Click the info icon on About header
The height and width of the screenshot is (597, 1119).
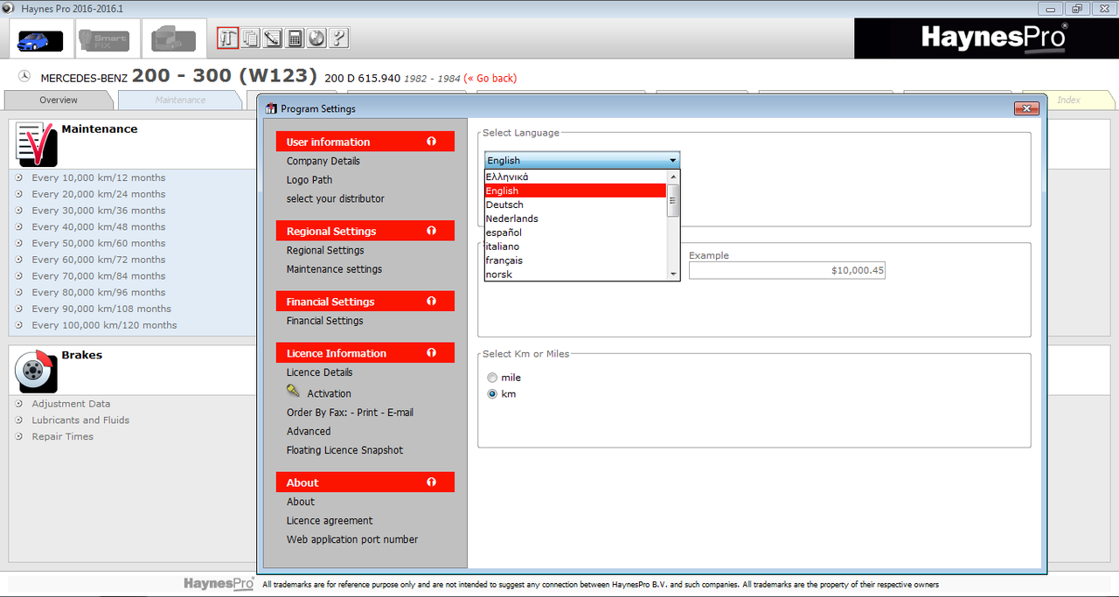(431, 482)
